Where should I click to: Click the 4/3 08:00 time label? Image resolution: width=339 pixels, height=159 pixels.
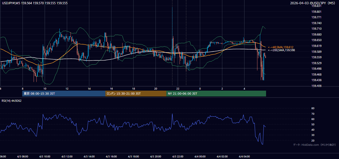pos(23,157)
